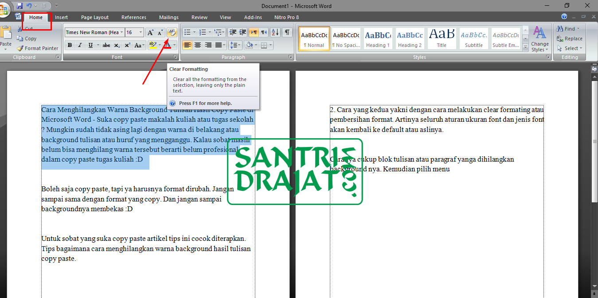Expand the Bullets dropdown arrow
Image resolution: width=598 pixels, height=298 pixels.
pyautogui.click(x=194, y=32)
